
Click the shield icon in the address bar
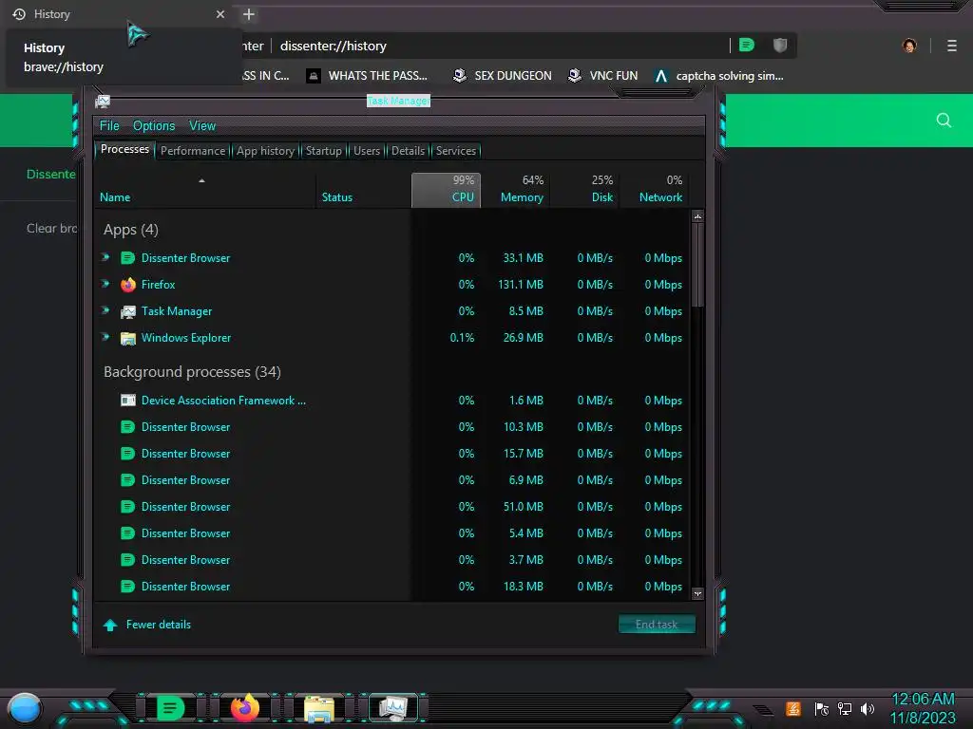780,45
